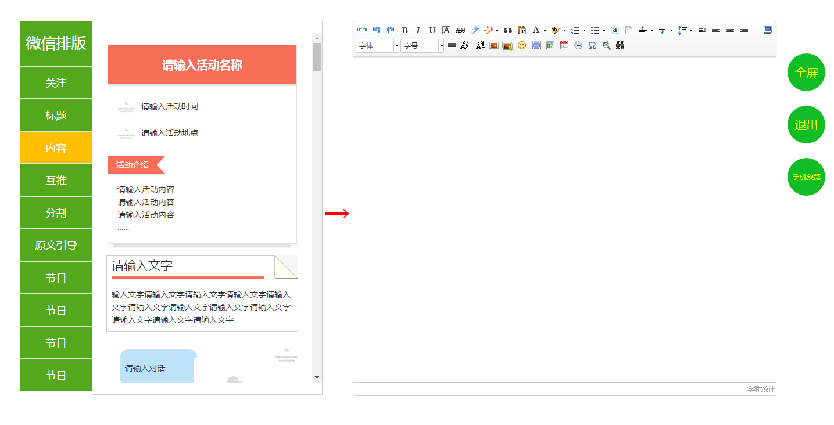Select the 标题 sidebar tab
The width and height of the screenshot is (834, 425).
pos(56,116)
